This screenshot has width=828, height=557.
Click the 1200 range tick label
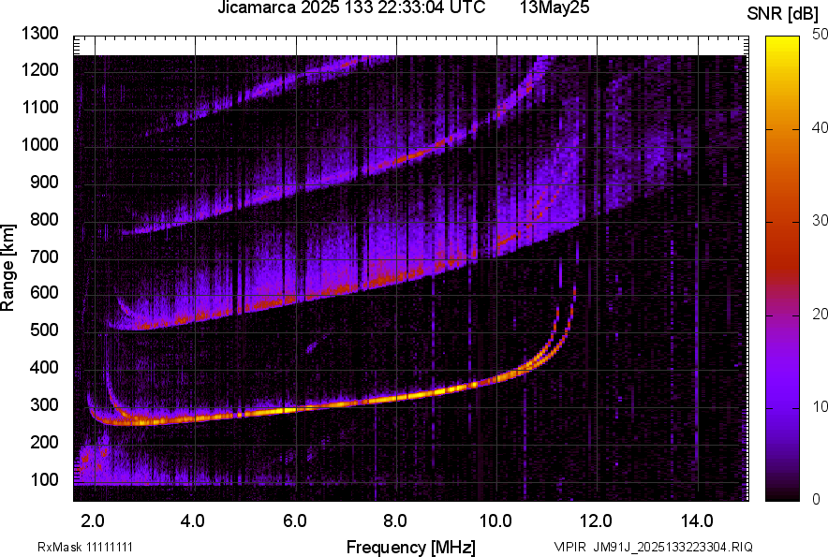[x=39, y=69]
